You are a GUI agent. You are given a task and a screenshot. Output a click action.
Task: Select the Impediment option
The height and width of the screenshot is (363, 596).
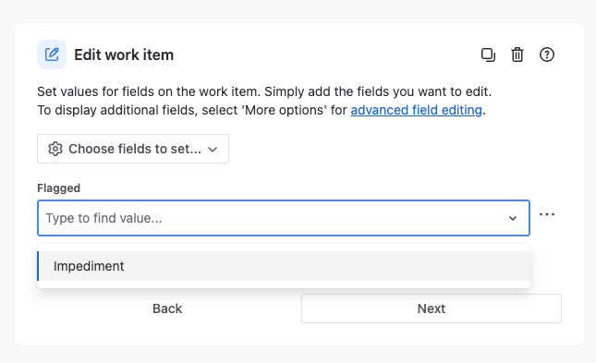(x=284, y=266)
